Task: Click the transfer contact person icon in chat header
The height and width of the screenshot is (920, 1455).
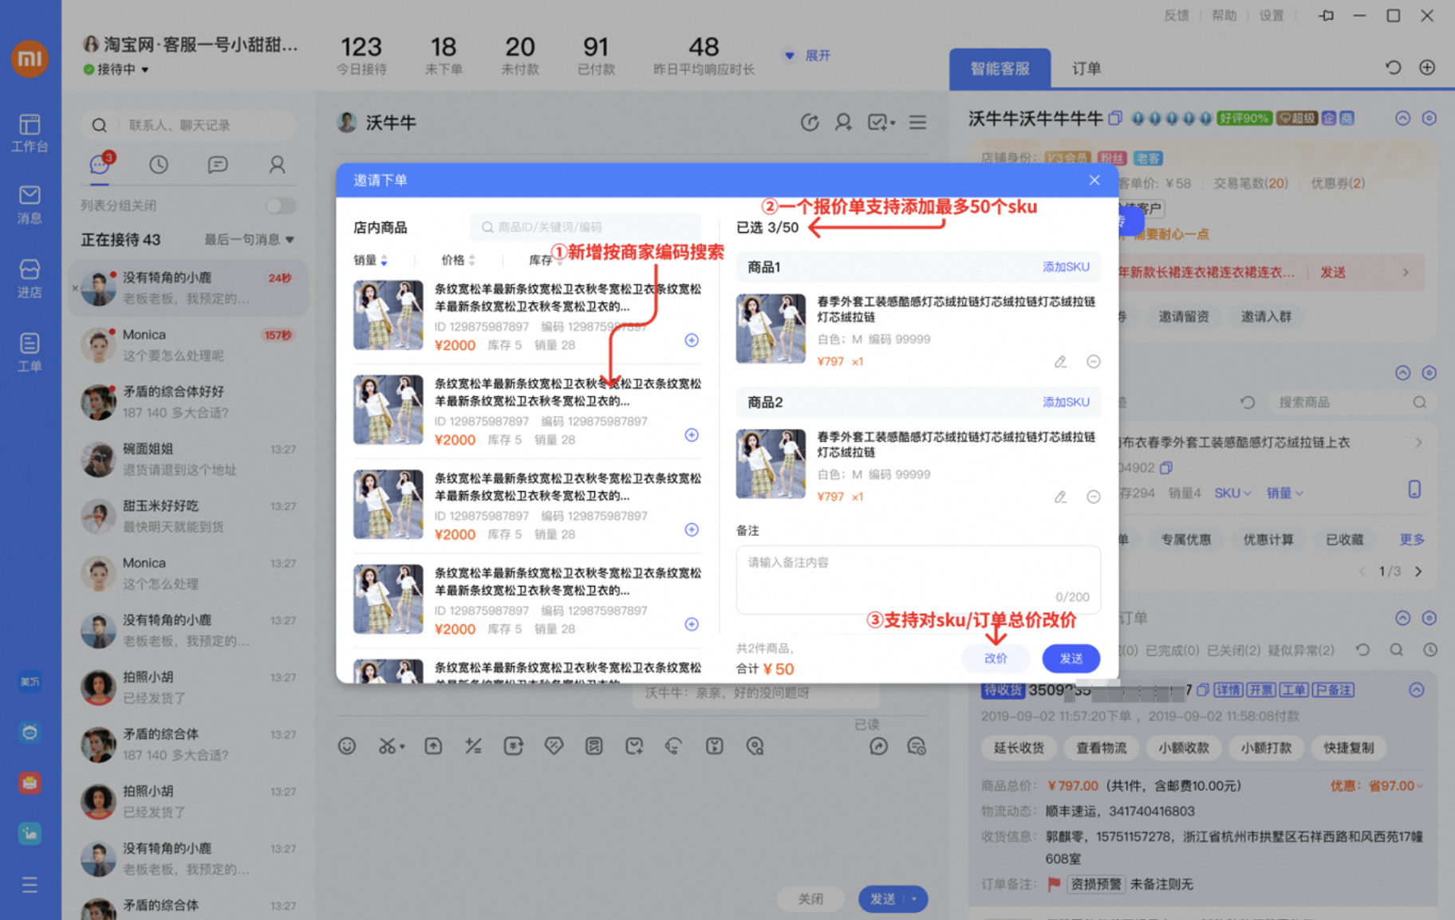Action: 843,123
